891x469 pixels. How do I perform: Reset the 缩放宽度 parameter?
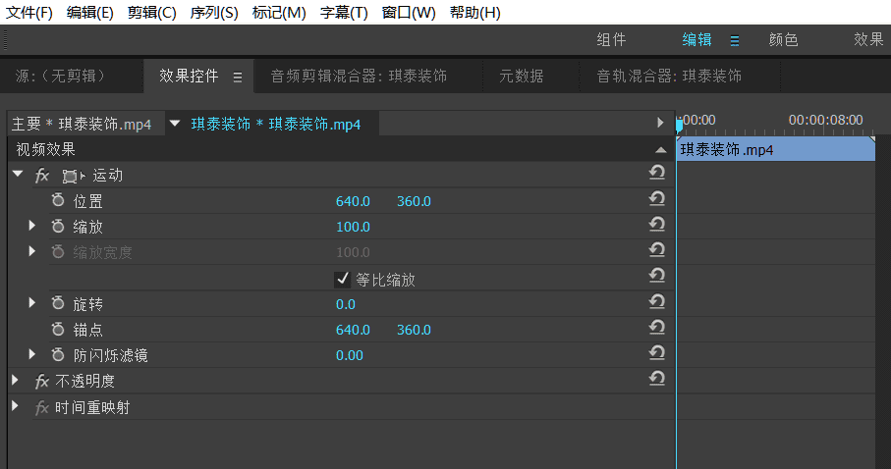(x=657, y=250)
